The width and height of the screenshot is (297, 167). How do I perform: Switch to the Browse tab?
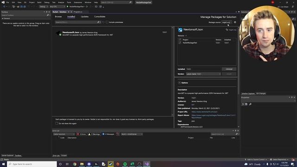(x=58, y=17)
